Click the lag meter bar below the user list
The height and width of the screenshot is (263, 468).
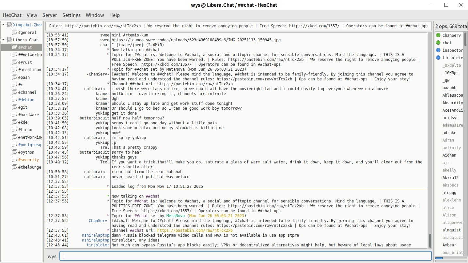451,258
